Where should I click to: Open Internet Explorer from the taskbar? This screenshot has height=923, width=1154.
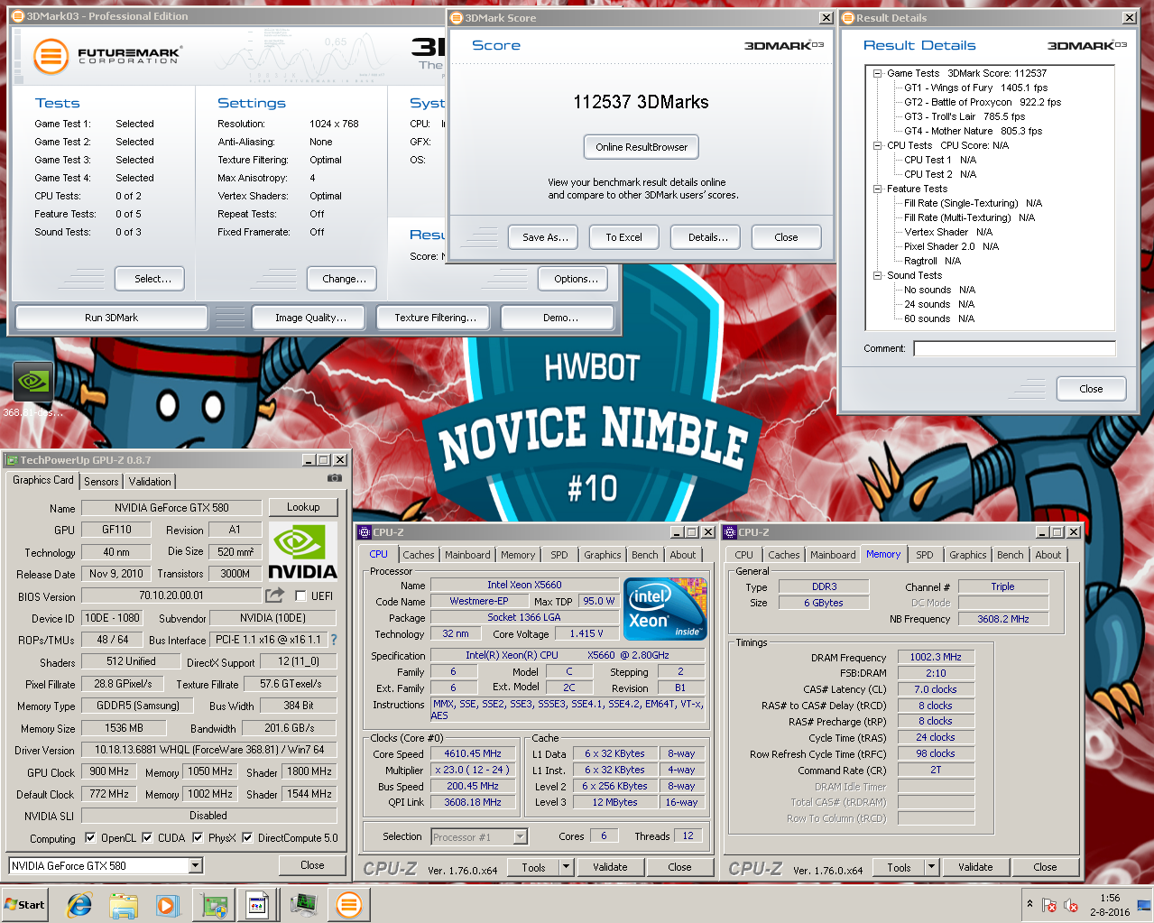tap(79, 905)
